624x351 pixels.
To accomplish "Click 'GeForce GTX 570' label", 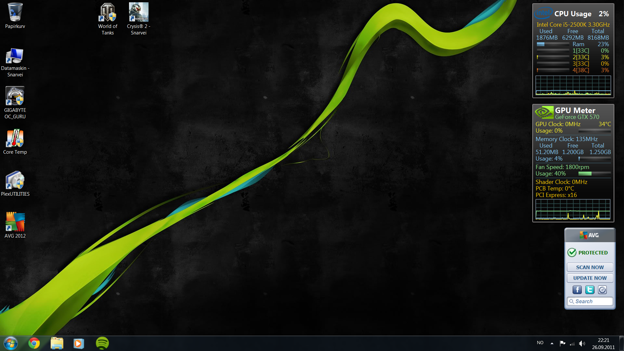I will pos(577,117).
